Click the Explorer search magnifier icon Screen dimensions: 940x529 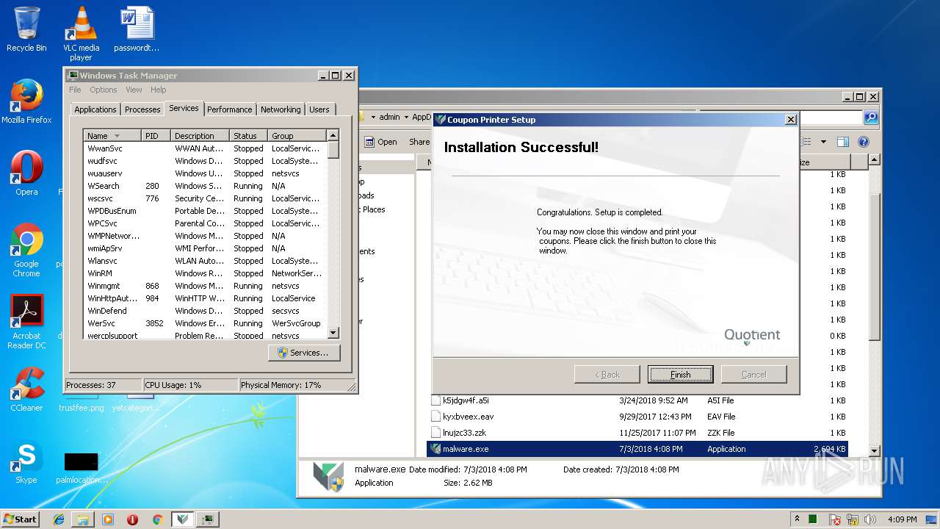(870, 118)
